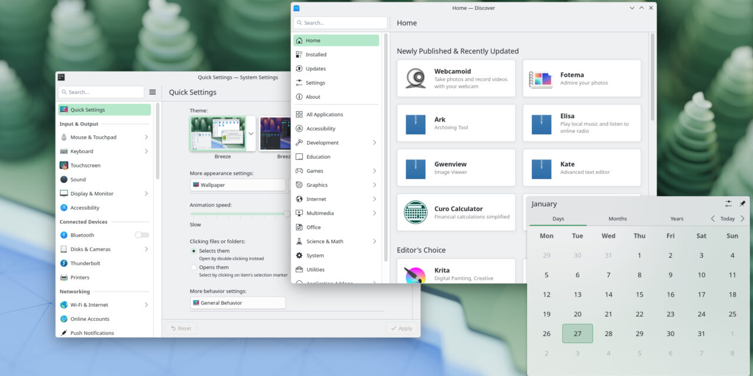Go to the next month in the calendar
This screenshot has width=753, height=376.
tap(742, 219)
